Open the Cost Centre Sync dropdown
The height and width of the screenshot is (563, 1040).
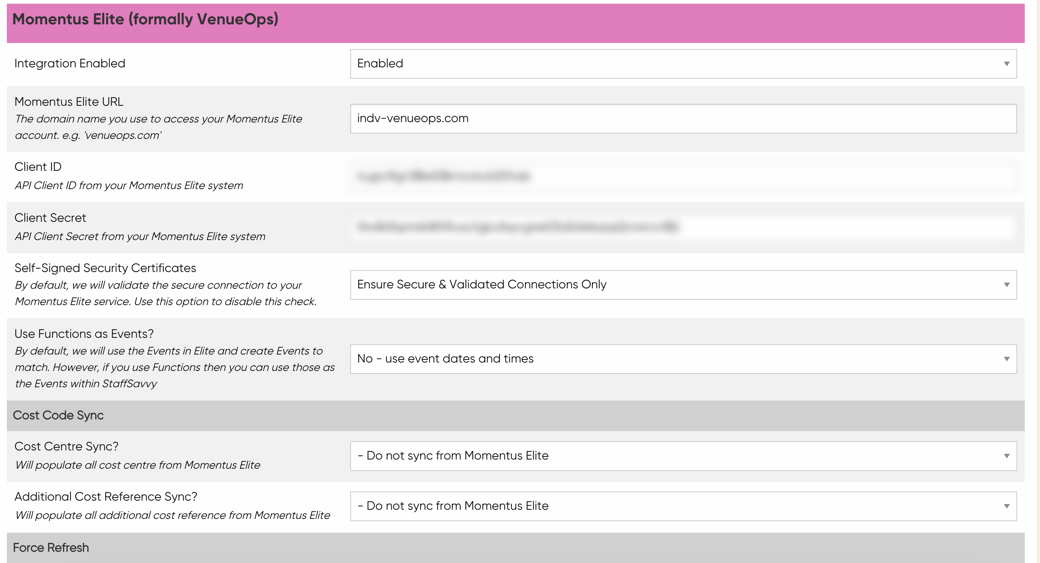[683, 456]
